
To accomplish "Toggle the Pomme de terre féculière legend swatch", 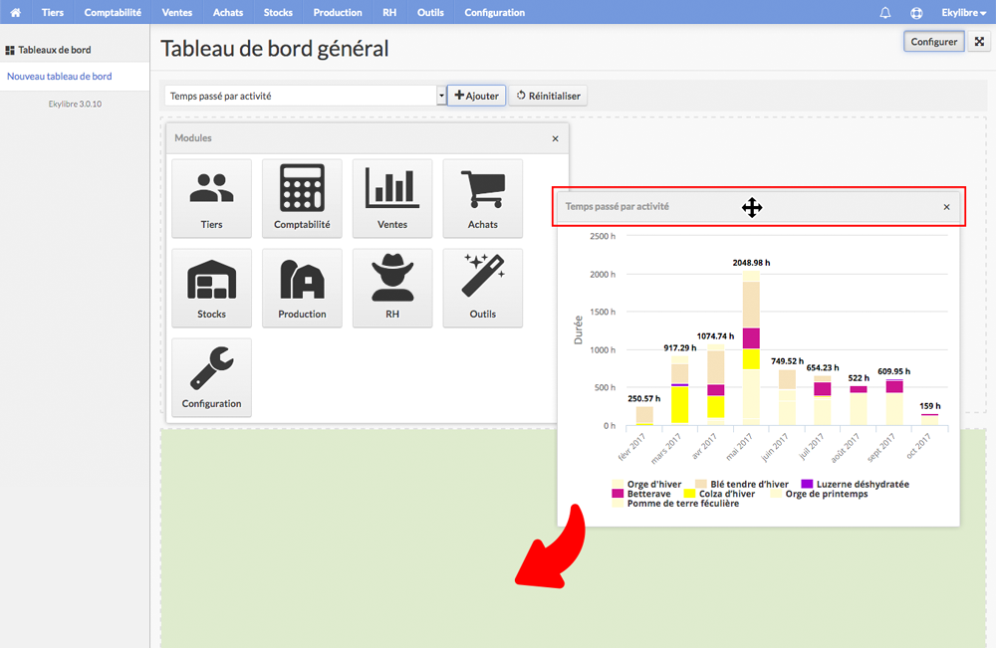I will (x=618, y=504).
